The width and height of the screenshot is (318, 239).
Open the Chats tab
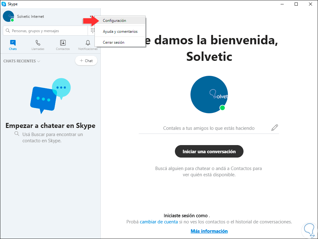tap(12, 45)
